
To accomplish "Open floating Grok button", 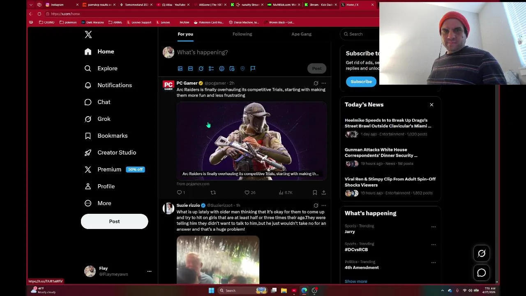I will click(x=482, y=254).
